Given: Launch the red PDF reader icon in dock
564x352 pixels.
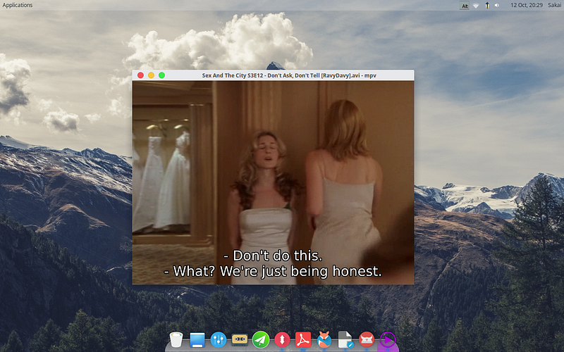Looking at the screenshot, I should (x=303, y=339).
